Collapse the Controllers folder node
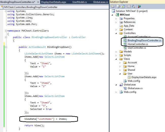Image resolution: width=165 pixels, height=132 pixels. pos(116,33)
